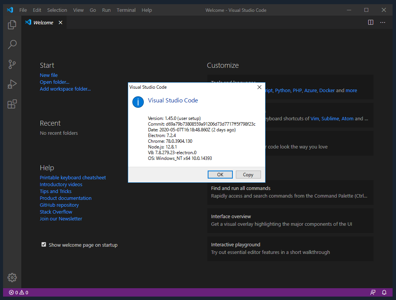Open the Terminal menu
Screen dimensions: 396x300
(x=126, y=10)
